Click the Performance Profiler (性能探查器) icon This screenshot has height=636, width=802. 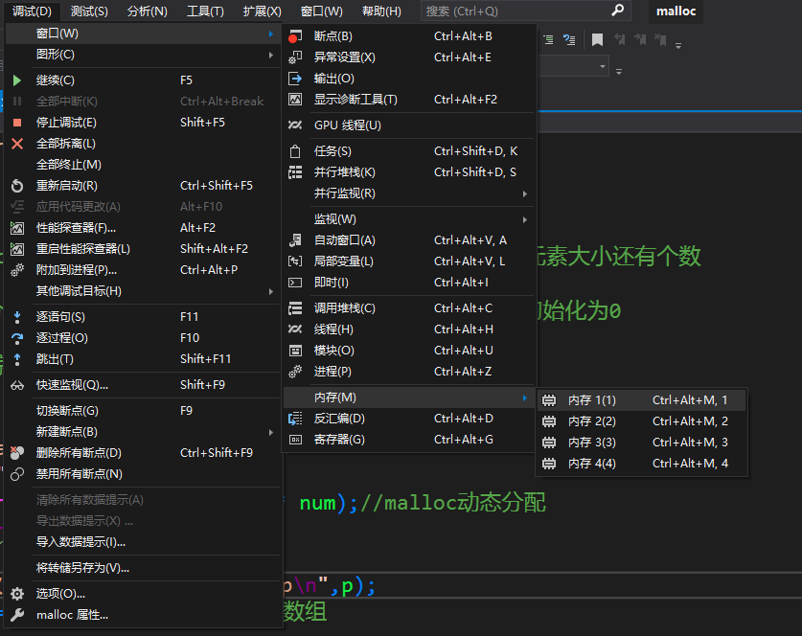tap(17, 228)
